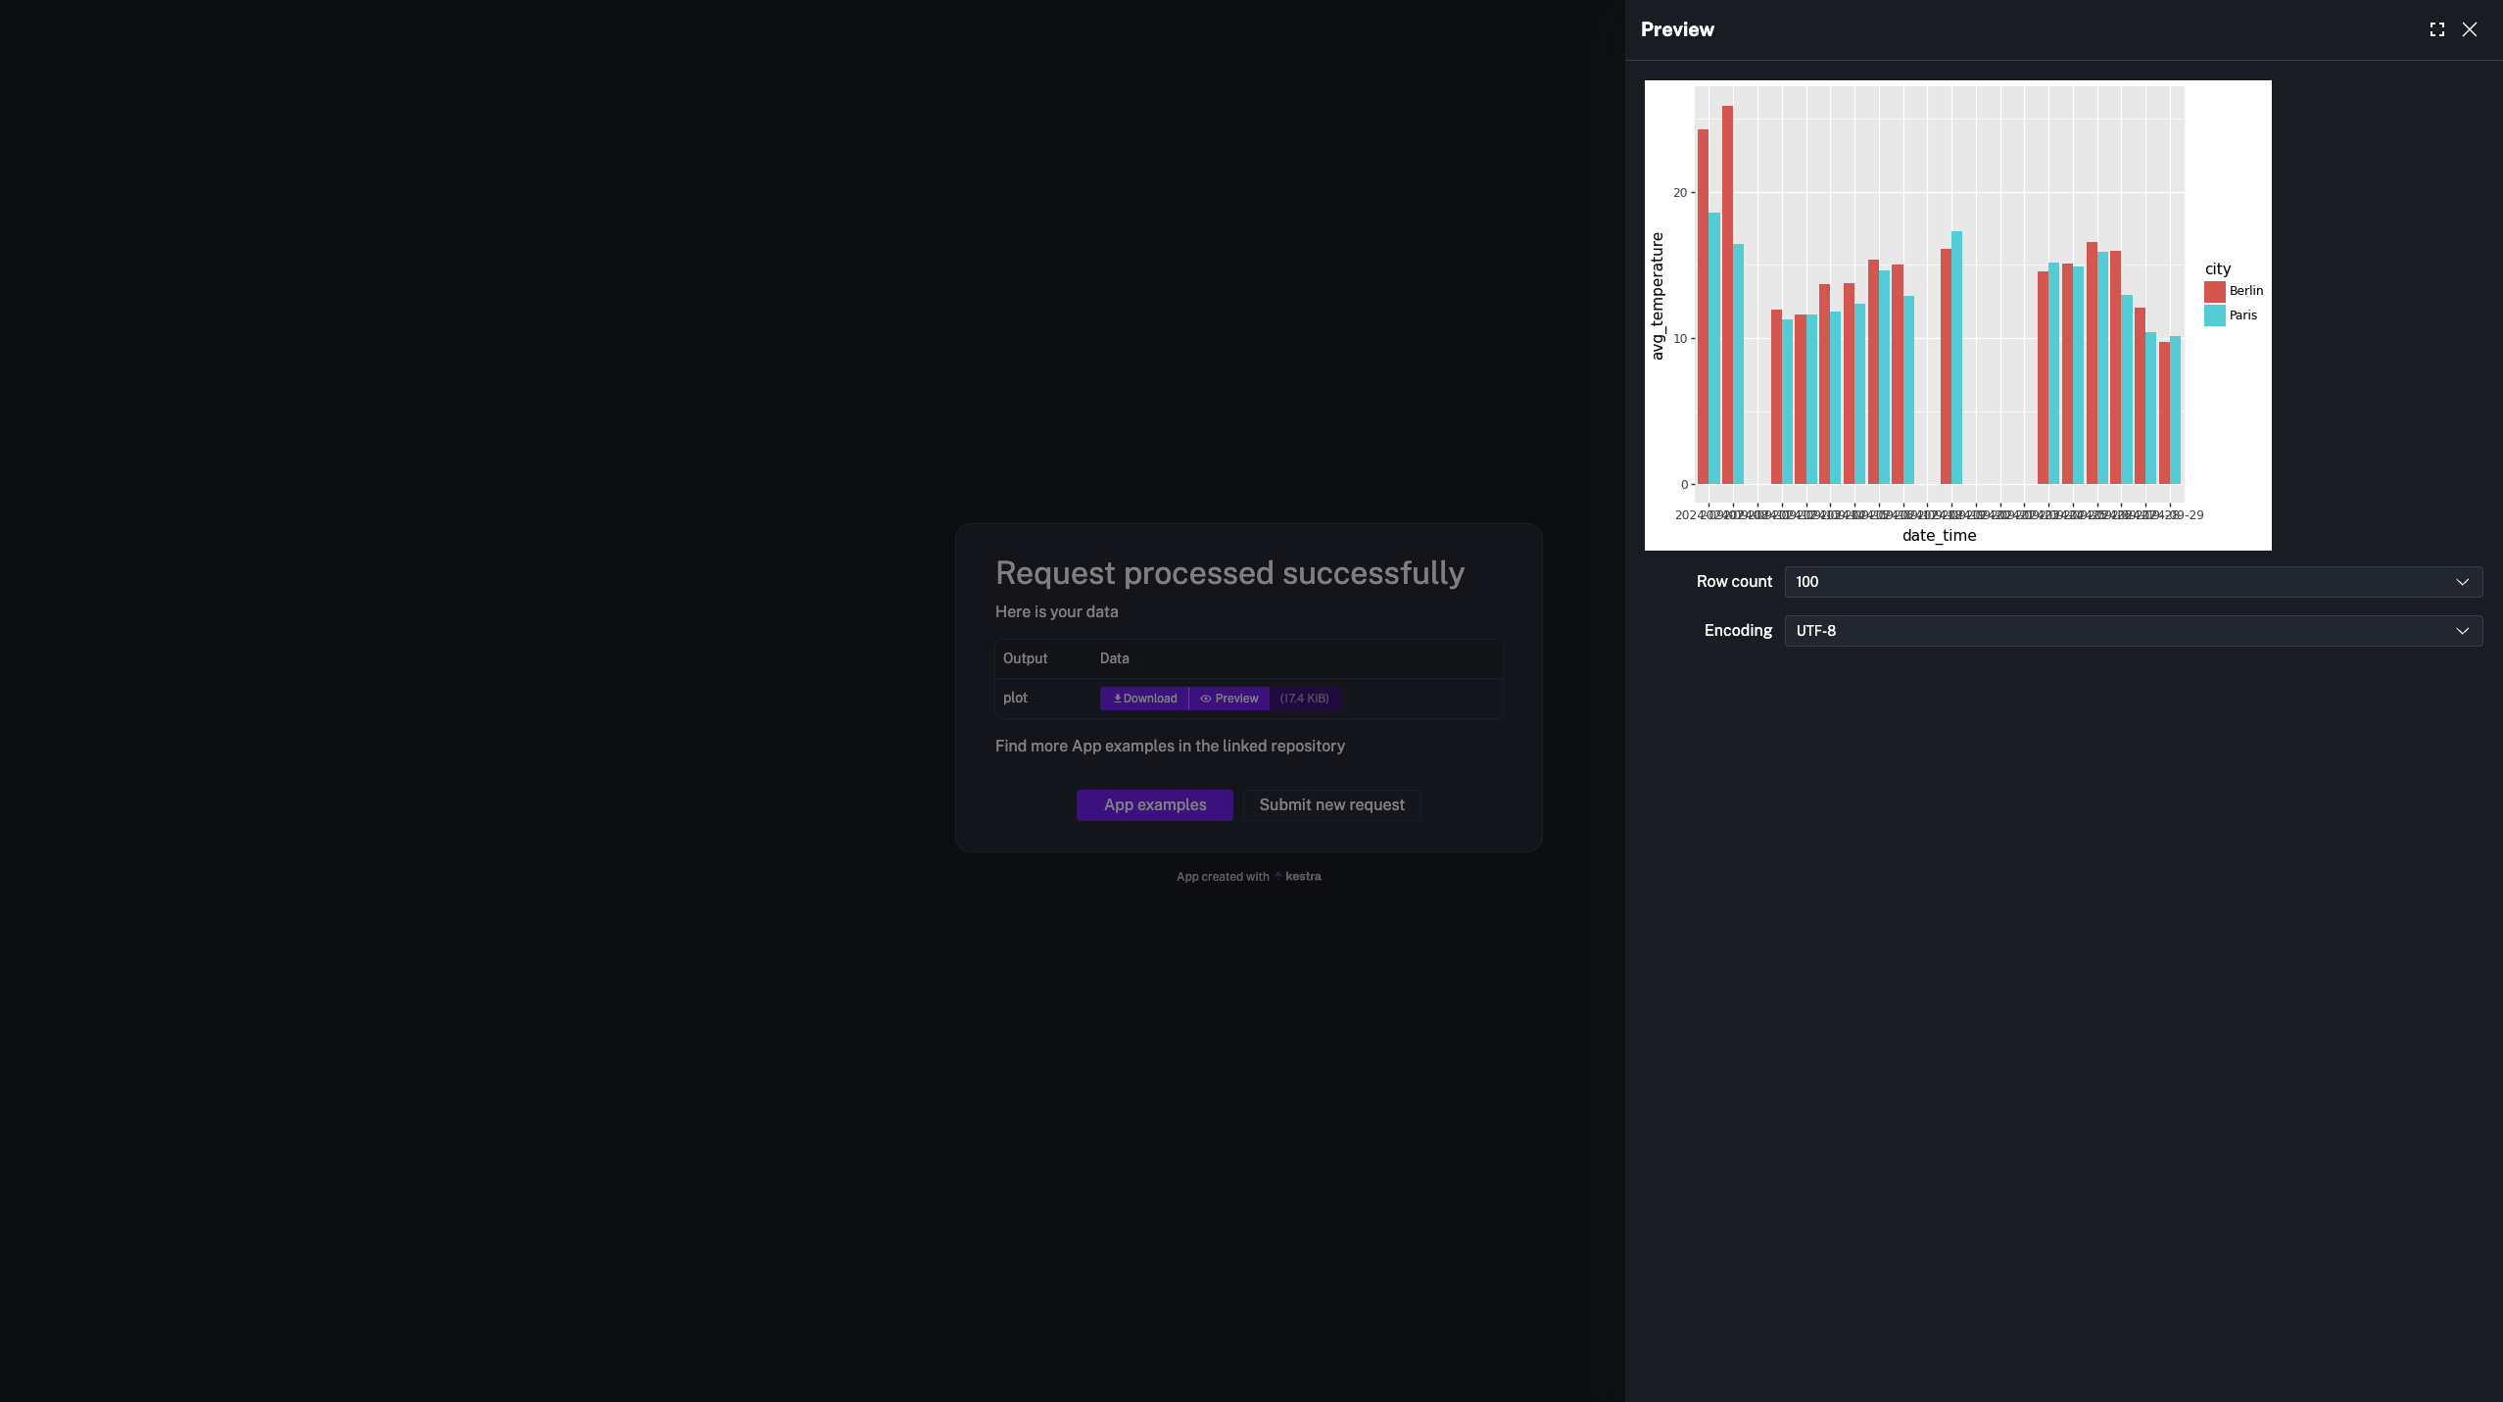Close the Preview panel with the X
Screen dimensions: 2503x1402
2470,28
